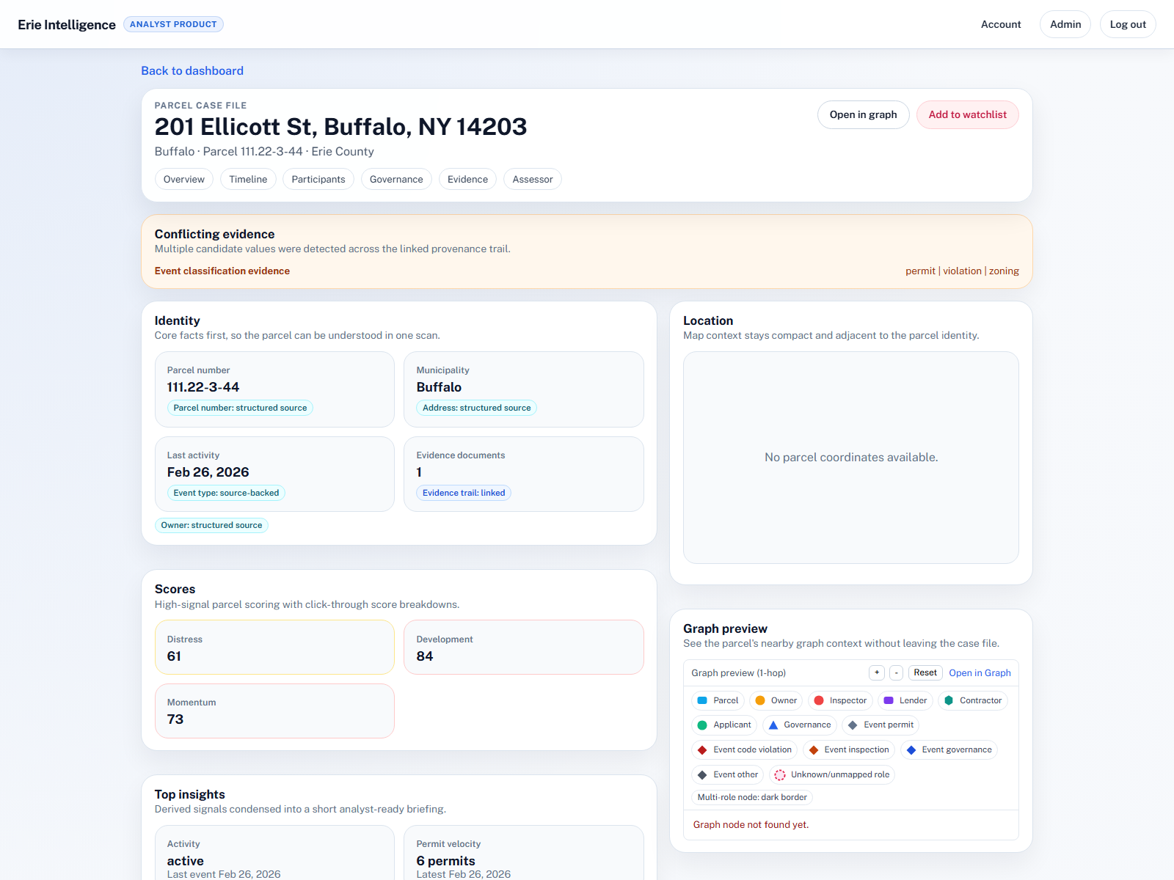Select the Event governance legend icon

tap(911, 749)
